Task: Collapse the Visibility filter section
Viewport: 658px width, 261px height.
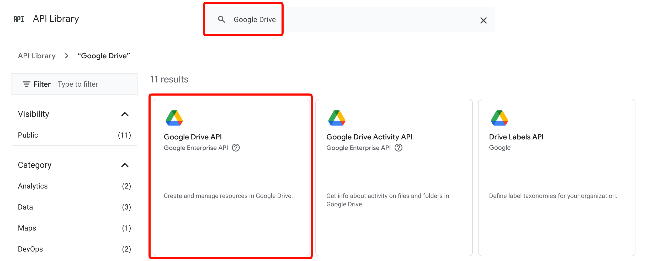Action: click(125, 114)
